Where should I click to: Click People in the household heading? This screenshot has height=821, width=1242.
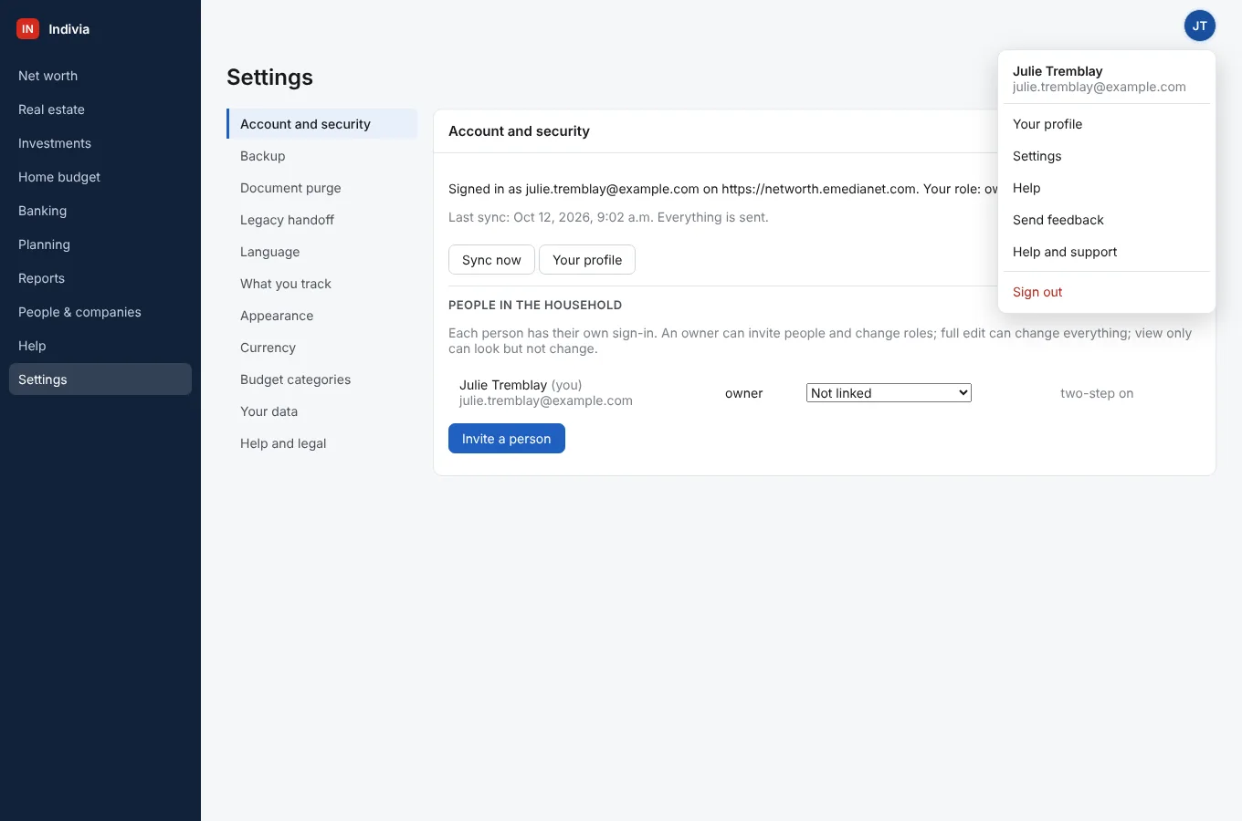point(535,305)
